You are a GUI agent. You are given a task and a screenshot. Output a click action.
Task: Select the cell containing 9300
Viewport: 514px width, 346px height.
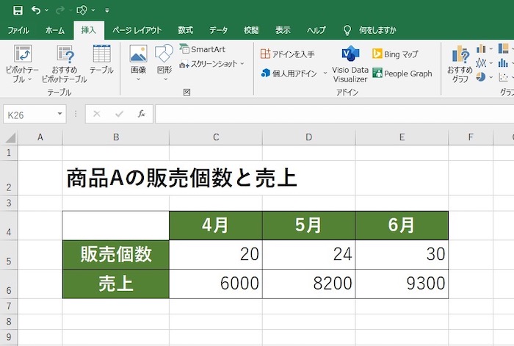[x=402, y=284]
